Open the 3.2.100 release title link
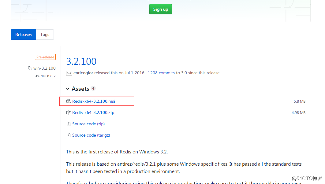 coord(81,61)
